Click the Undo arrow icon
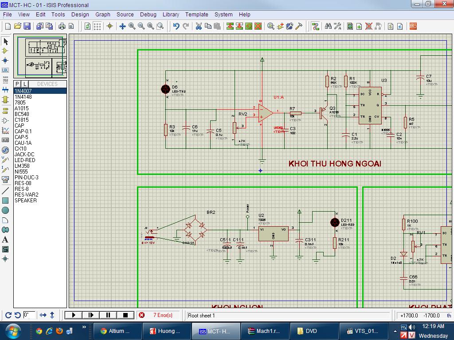 pos(176,27)
